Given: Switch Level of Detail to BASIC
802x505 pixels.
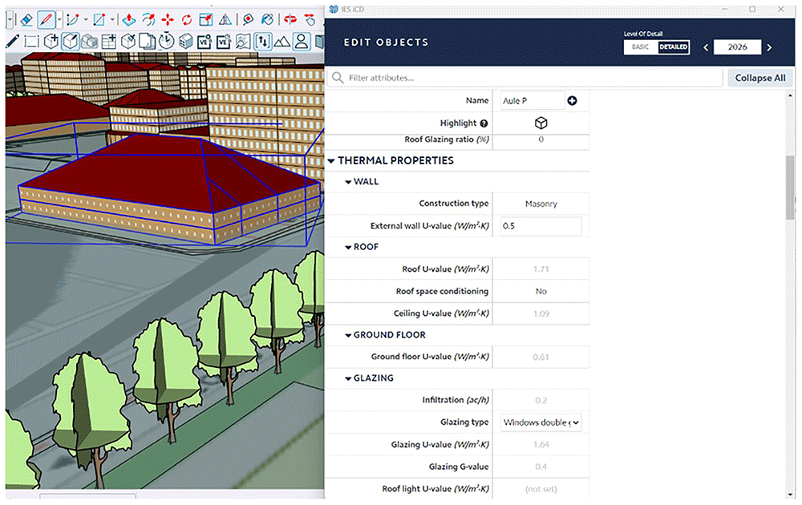Looking at the screenshot, I should pyautogui.click(x=640, y=47).
